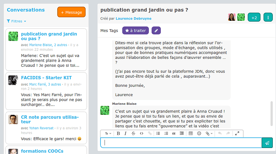276x154 pixels.
Task: Show the +2 additional participants
Action: point(254,18)
